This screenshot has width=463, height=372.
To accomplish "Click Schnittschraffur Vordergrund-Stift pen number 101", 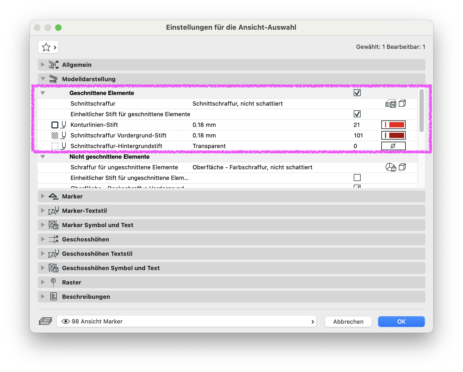I will tap(358, 135).
